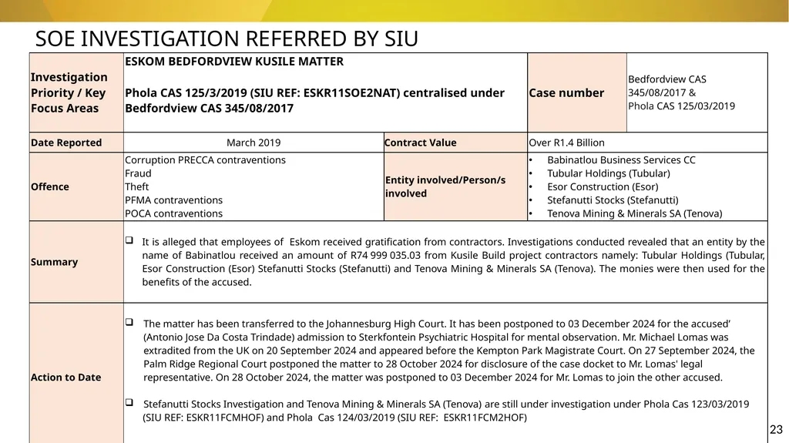Click the summary paragraph's checkbox bullet
Image resolution: width=789 pixels, height=443 pixels.
coord(129,240)
